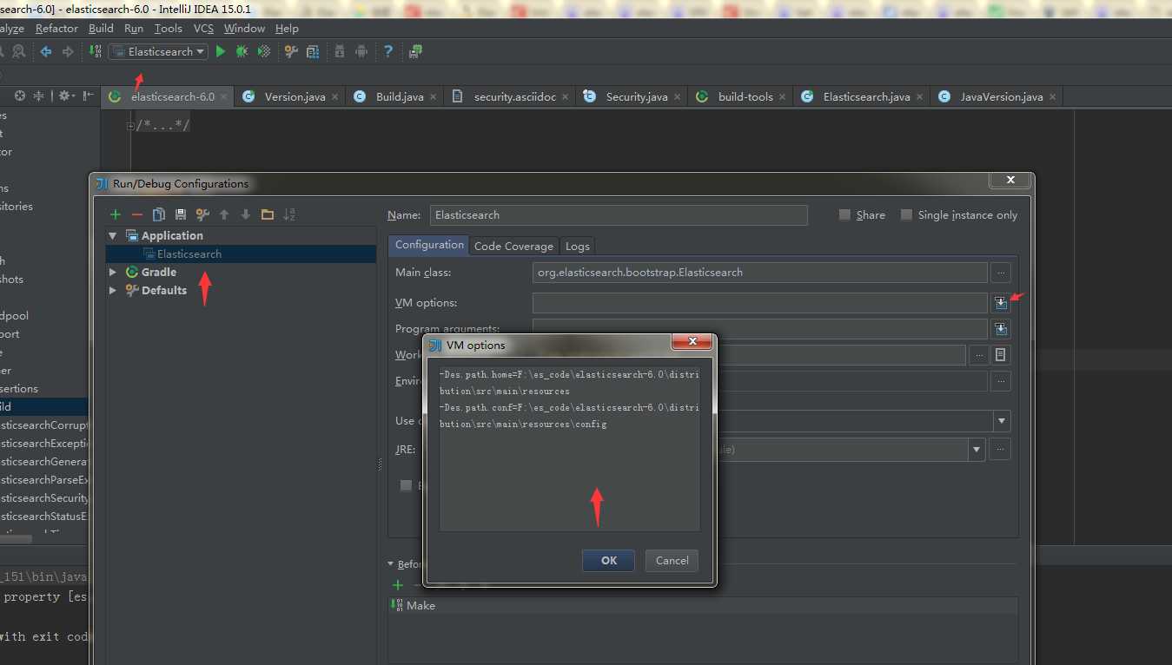Click OK in VM options dialog
The width and height of the screenshot is (1172, 665).
pyautogui.click(x=608, y=561)
